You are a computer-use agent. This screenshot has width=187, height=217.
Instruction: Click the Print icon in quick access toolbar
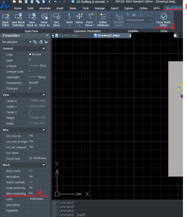[x=44, y=2]
